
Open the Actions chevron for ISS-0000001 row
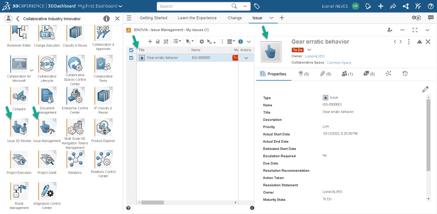246,58
